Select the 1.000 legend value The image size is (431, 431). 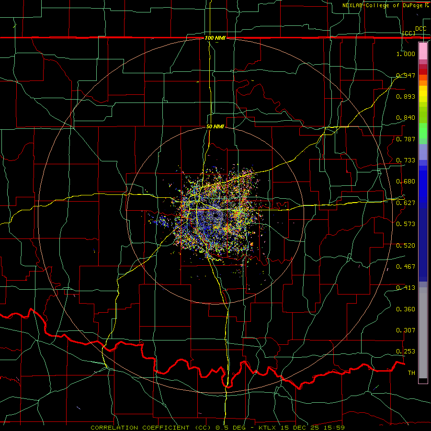click(x=406, y=54)
